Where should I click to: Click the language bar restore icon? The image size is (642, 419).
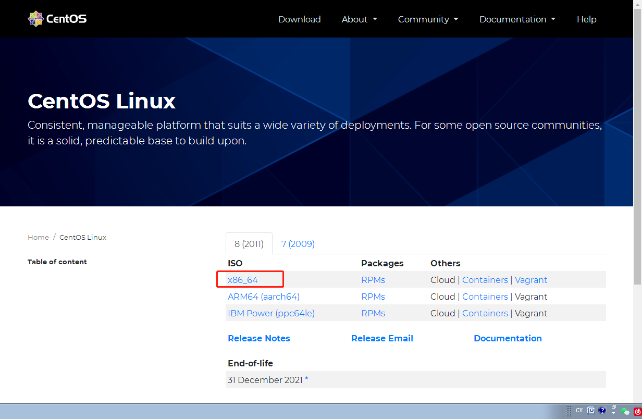pyautogui.click(x=613, y=407)
